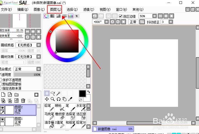Select the eyedropper color picker tool
Screen dimensions: 199x134
click(x=70, y=99)
